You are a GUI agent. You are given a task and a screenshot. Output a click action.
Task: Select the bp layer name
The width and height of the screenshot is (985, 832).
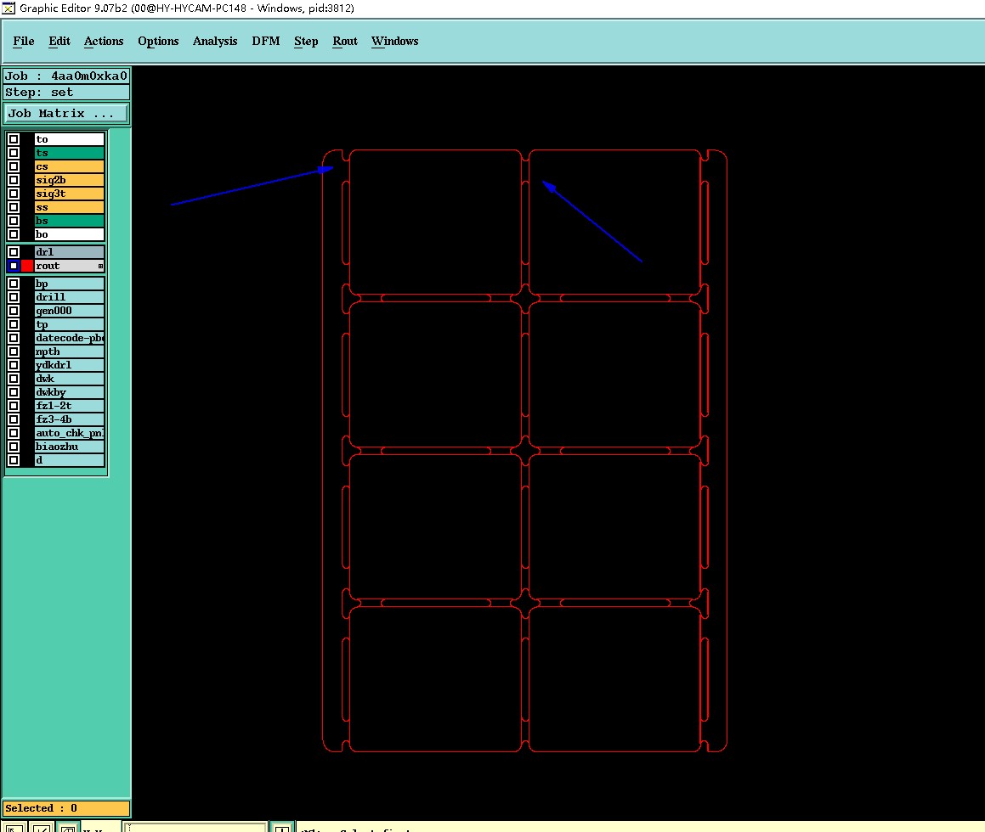click(x=69, y=284)
